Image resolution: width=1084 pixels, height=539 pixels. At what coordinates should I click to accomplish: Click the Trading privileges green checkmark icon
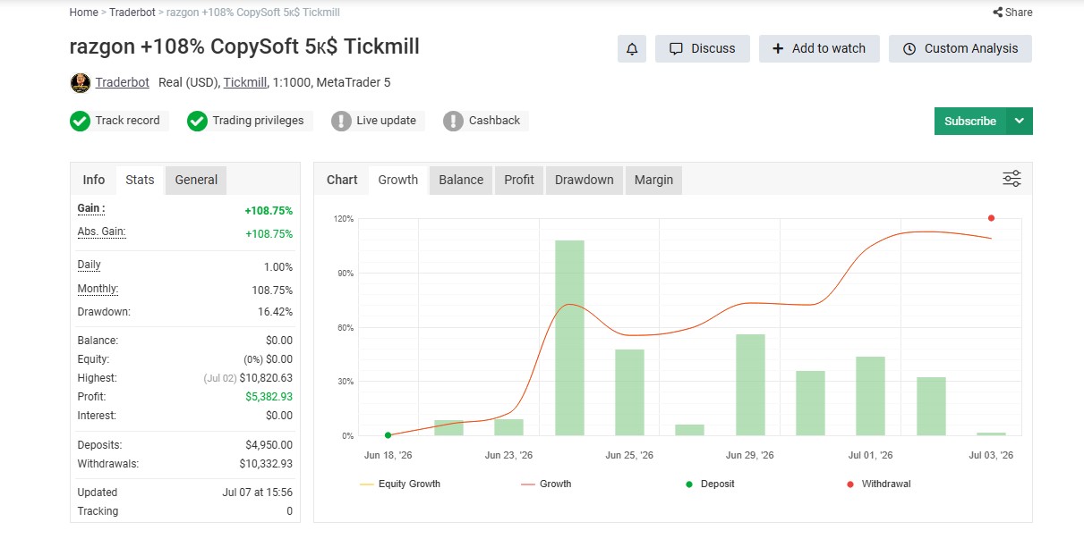coord(197,121)
